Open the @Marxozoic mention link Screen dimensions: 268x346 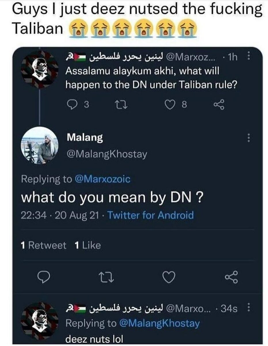pos(102,179)
